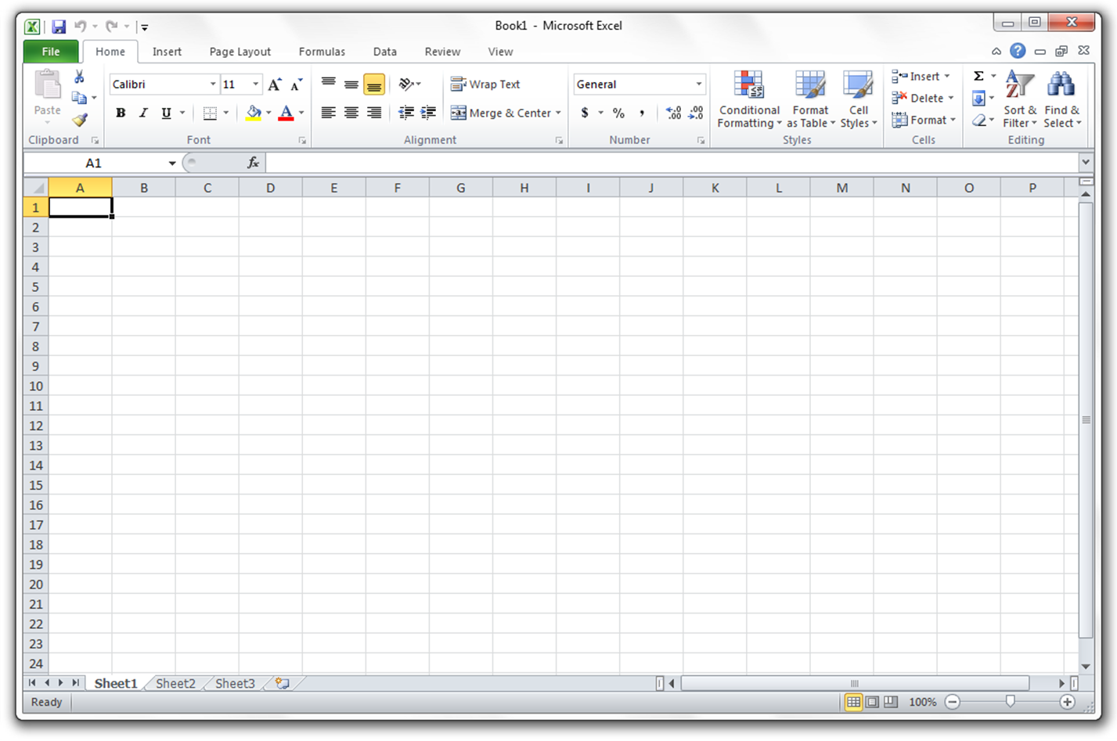Click the Increase Font Size icon
1117x741 pixels.
[x=274, y=85]
